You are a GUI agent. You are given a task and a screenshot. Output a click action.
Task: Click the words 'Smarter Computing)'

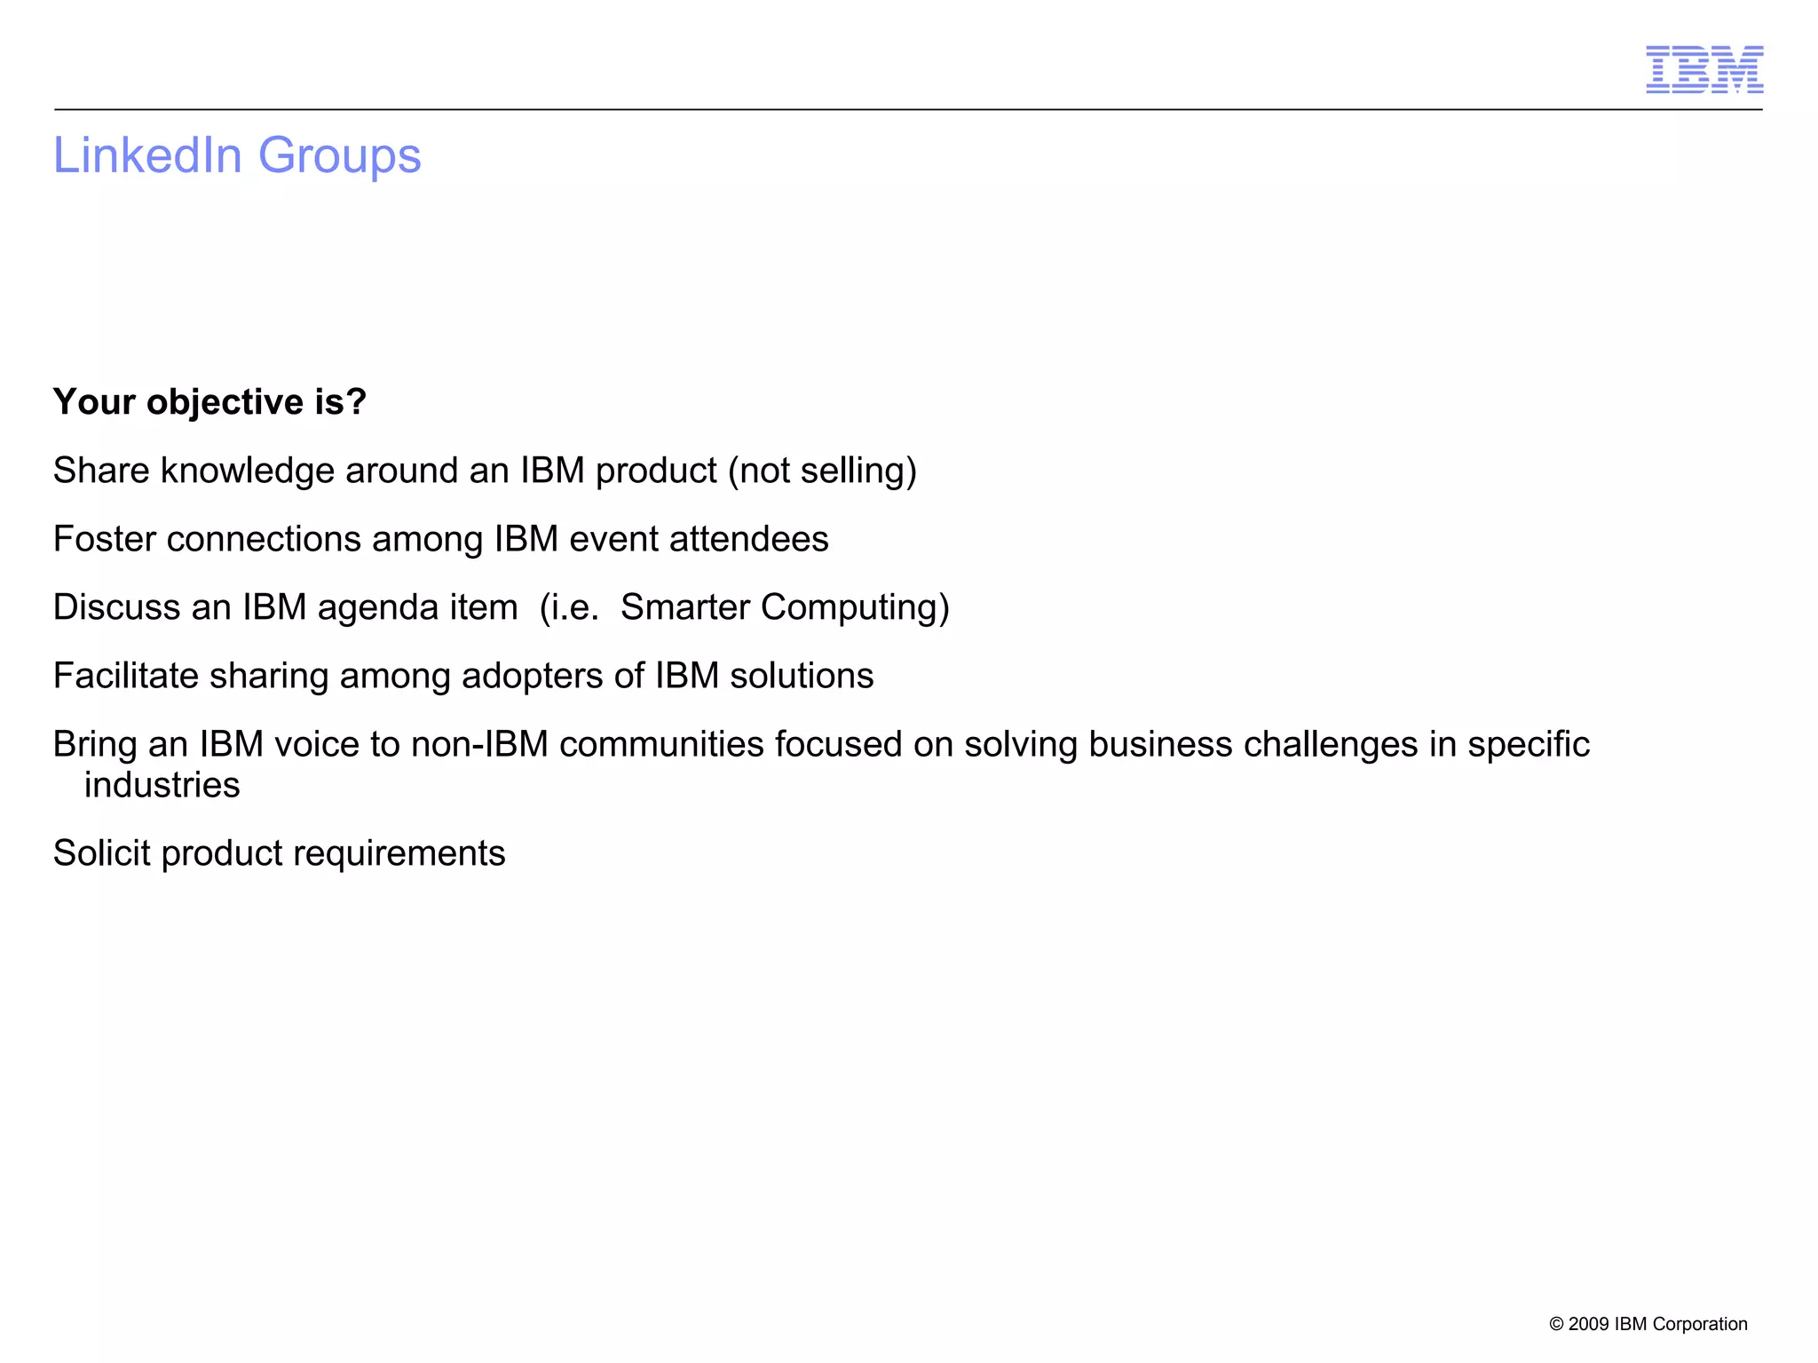785,607
